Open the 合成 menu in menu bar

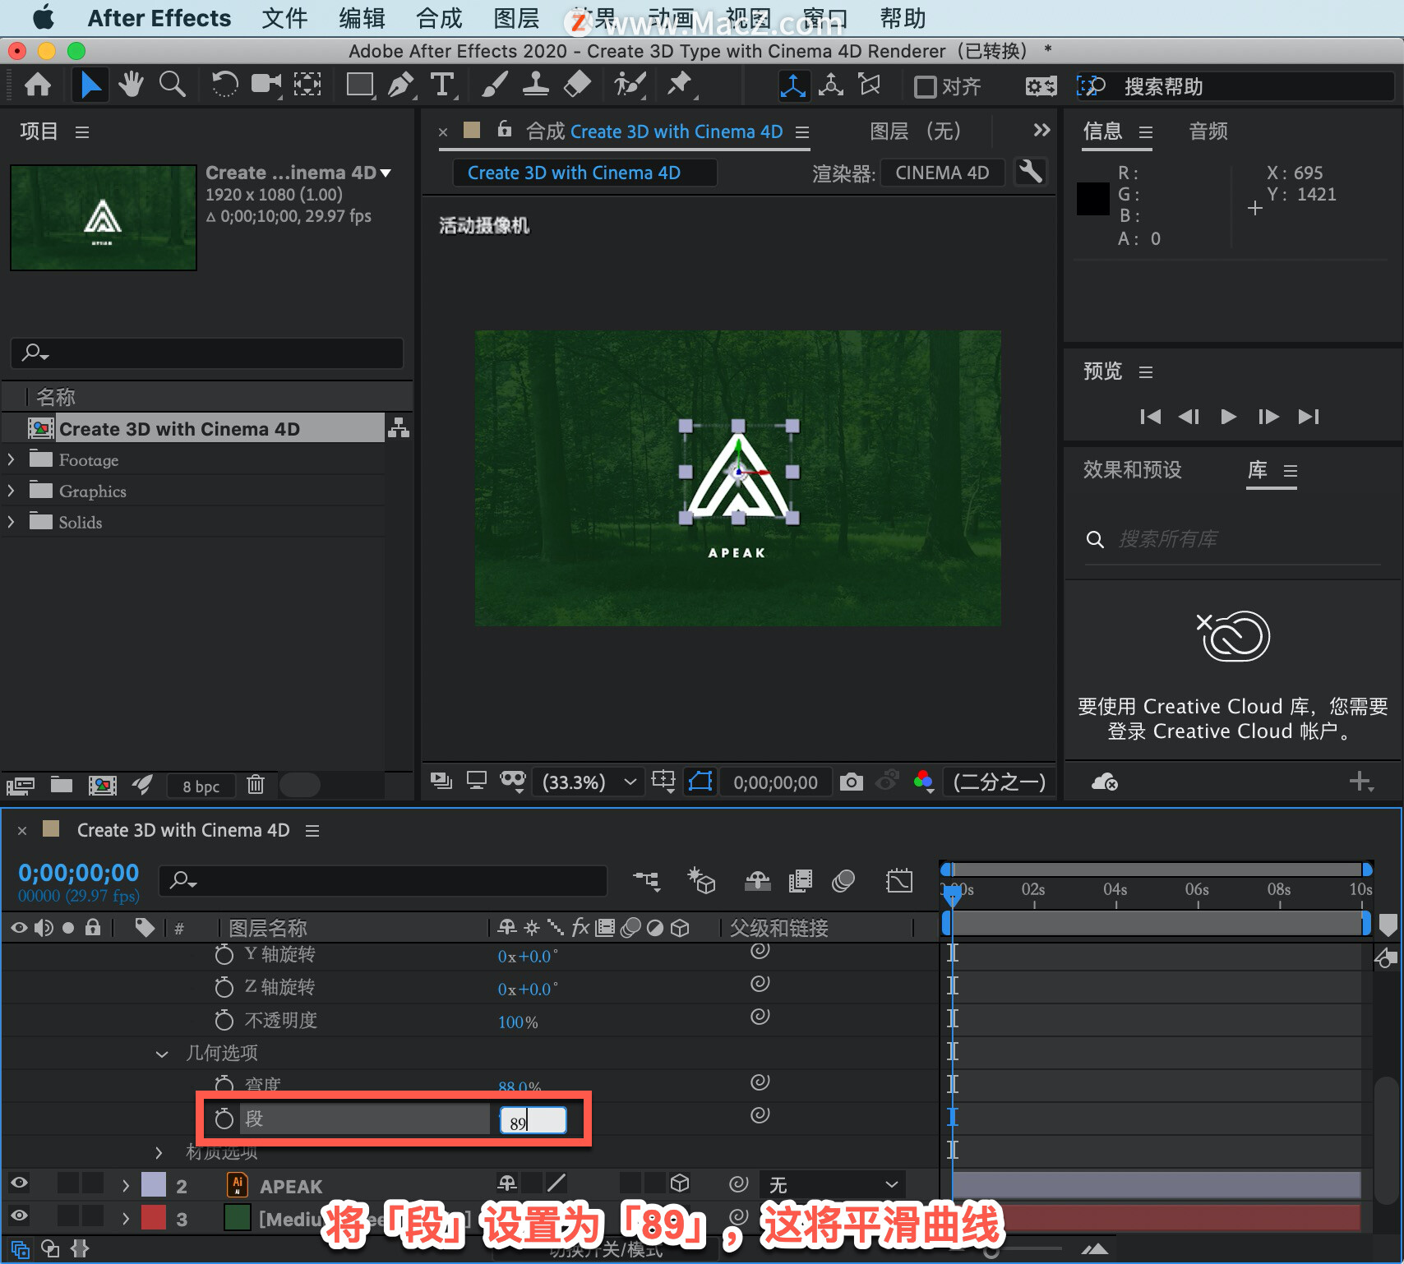coord(439,18)
